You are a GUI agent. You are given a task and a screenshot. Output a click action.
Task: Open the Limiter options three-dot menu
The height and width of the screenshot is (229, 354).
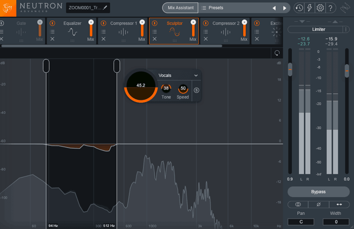pyautogui.click(x=346, y=29)
